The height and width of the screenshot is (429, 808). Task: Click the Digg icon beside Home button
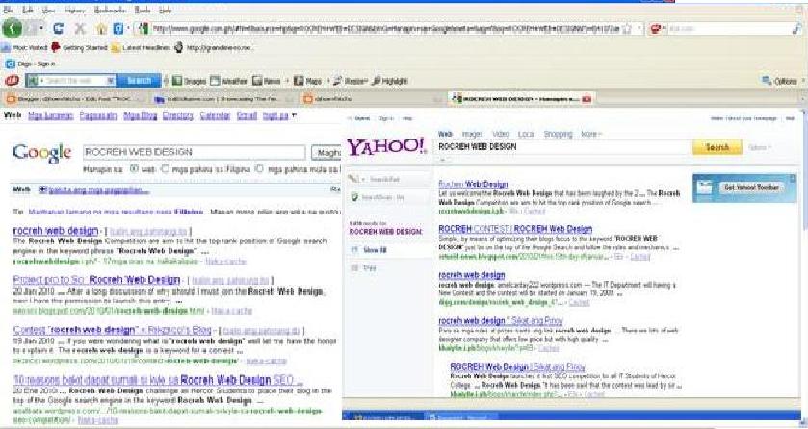(x=118, y=29)
